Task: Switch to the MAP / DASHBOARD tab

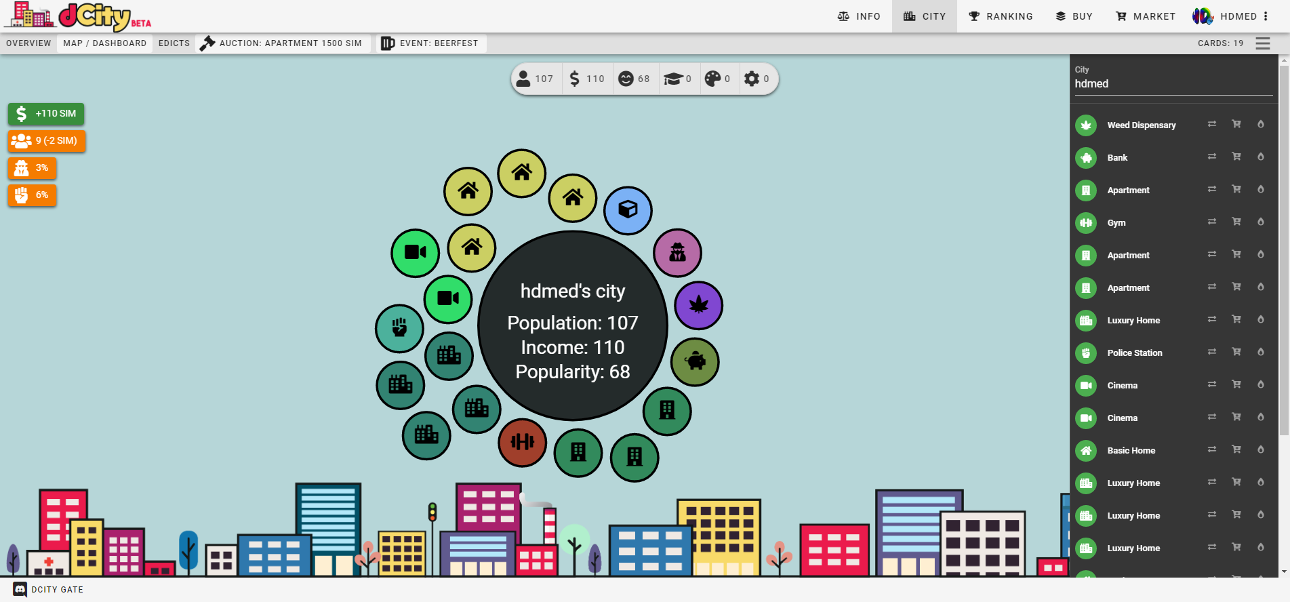Action: [x=105, y=43]
